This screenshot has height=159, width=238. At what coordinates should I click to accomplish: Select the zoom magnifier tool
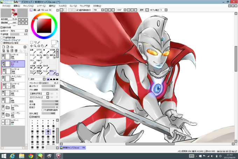tap(35, 46)
